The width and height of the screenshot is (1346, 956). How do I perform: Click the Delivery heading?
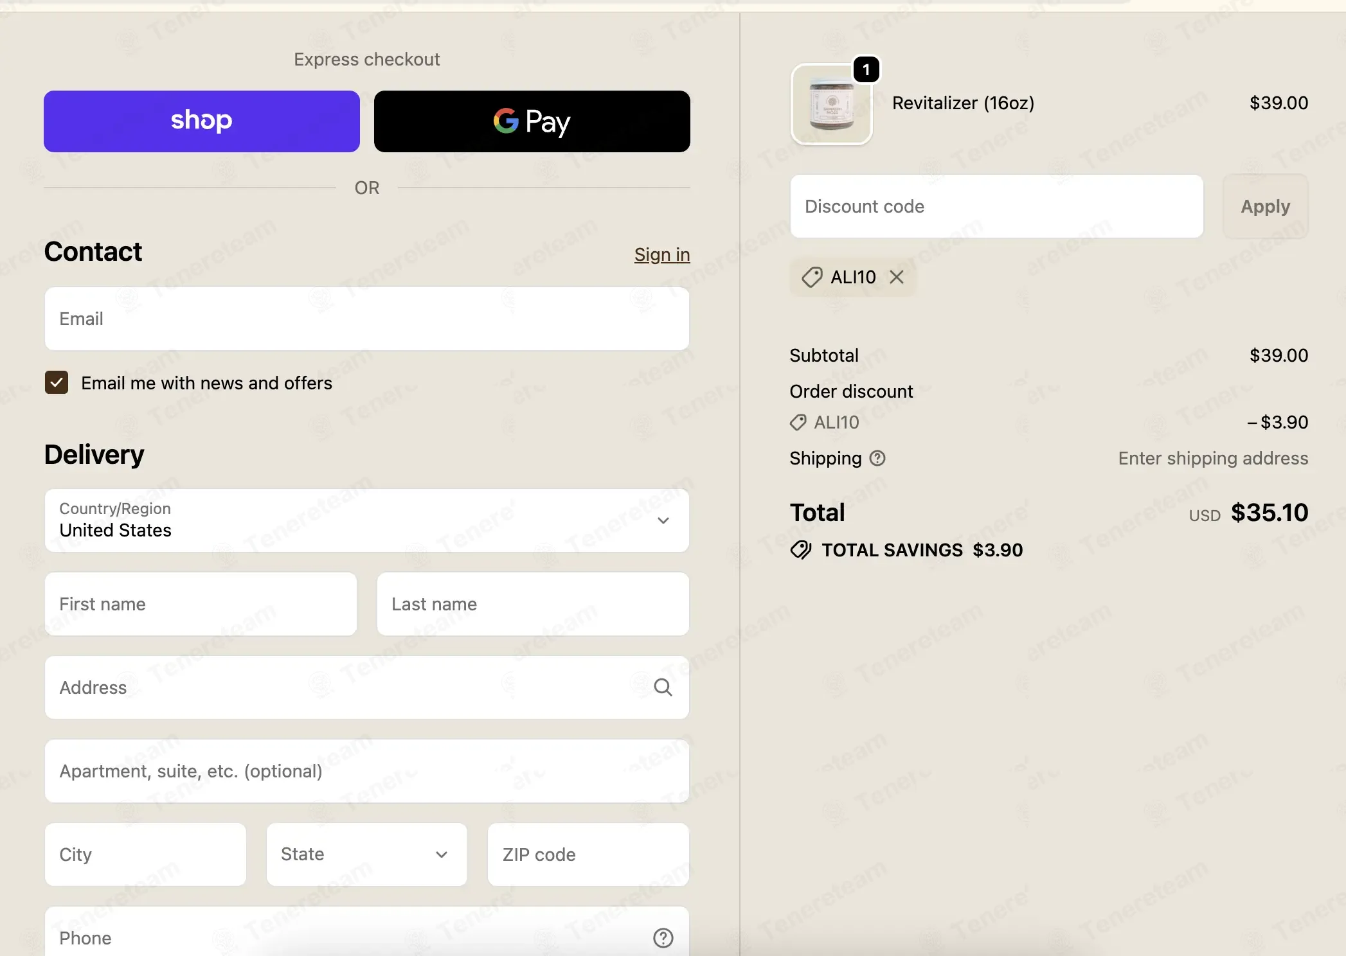(94, 454)
